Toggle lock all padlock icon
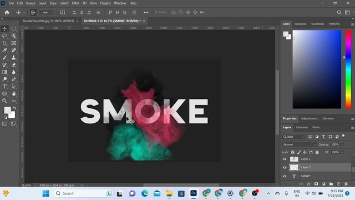Screen dimensions: 355x200 coord(317,152)
